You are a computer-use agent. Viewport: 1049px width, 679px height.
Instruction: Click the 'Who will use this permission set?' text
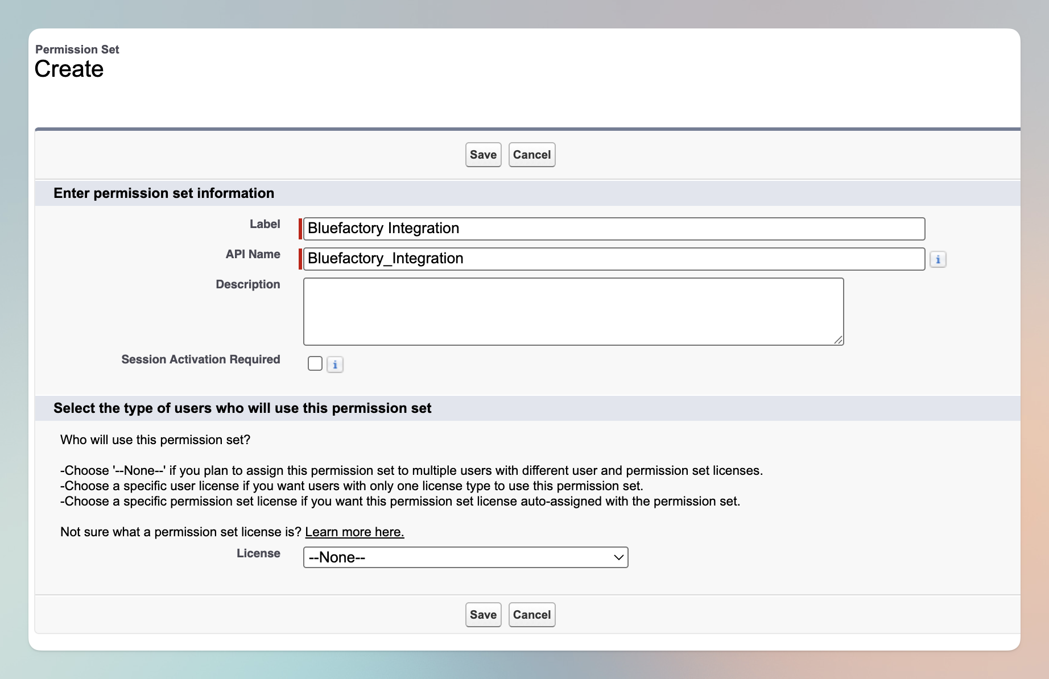click(x=155, y=440)
